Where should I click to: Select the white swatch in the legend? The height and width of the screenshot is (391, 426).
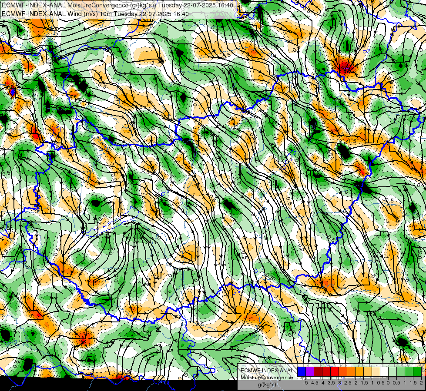coord(384,371)
